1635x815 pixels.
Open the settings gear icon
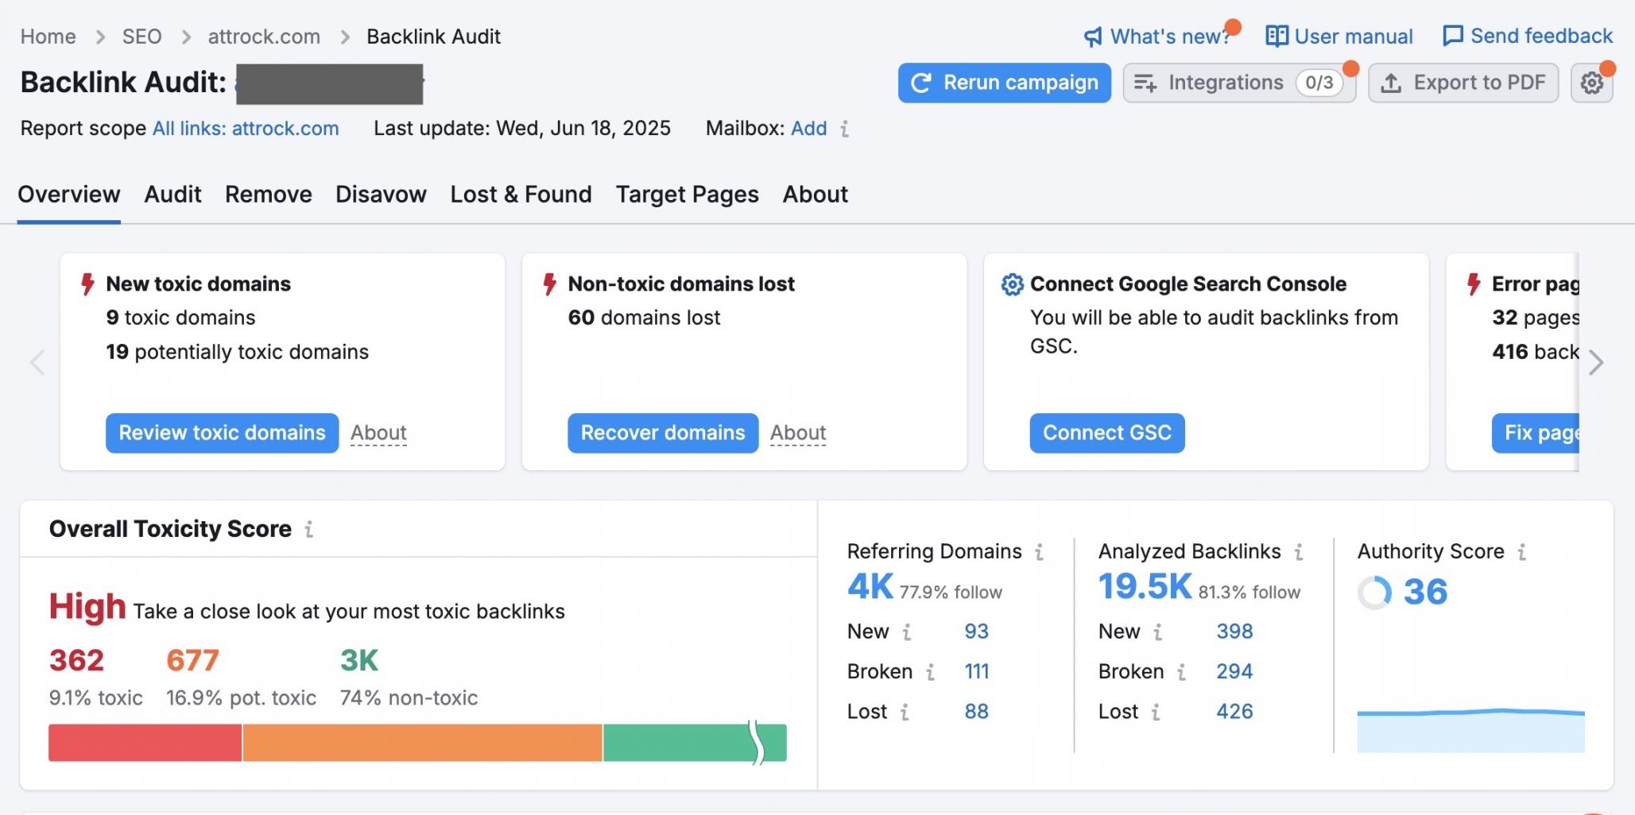(1591, 83)
